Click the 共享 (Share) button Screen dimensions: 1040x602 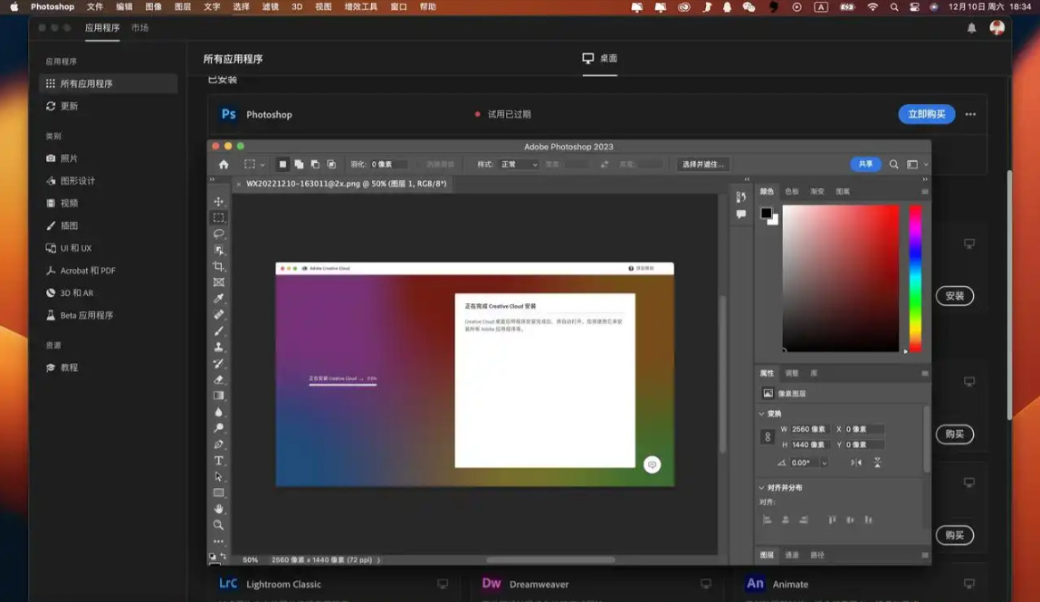click(865, 164)
